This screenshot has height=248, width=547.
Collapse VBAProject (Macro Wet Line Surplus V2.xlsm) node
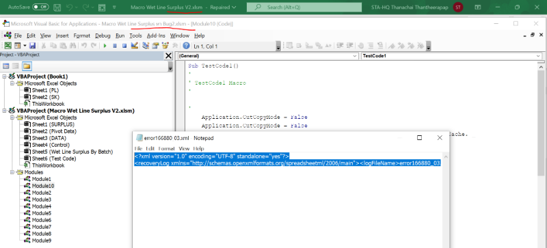click(4, 111)
